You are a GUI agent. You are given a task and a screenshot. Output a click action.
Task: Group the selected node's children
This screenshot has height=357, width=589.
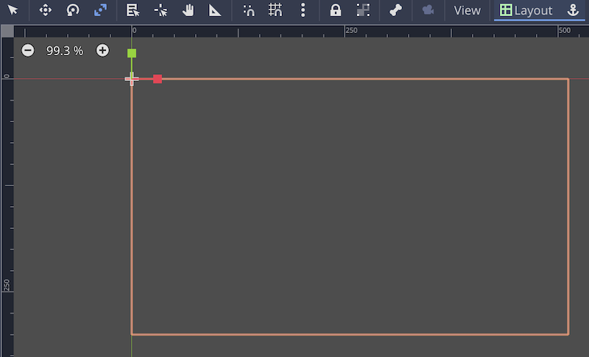point(362,10)
